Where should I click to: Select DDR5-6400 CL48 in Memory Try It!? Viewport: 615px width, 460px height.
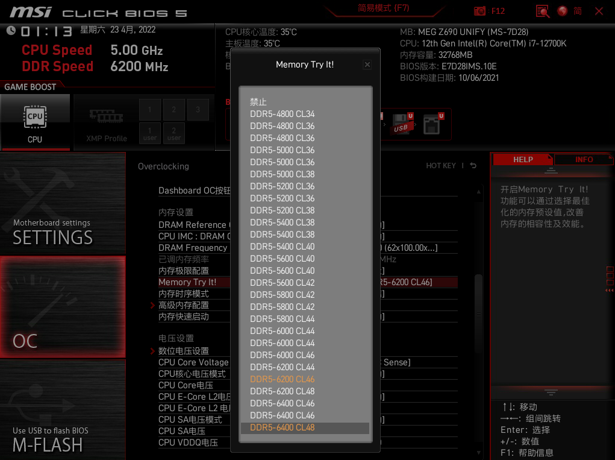tap(282, 427)
